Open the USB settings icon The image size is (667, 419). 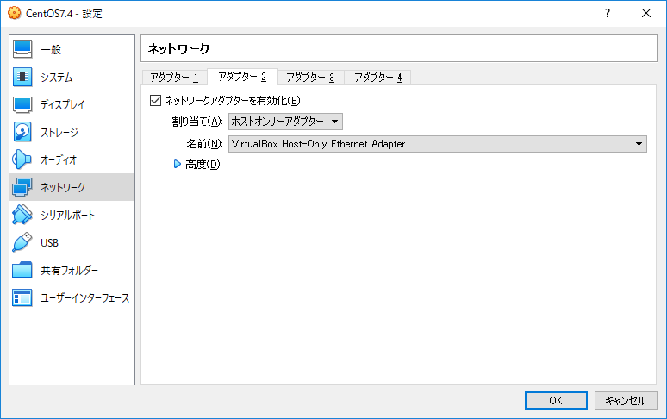click(23, 243)
